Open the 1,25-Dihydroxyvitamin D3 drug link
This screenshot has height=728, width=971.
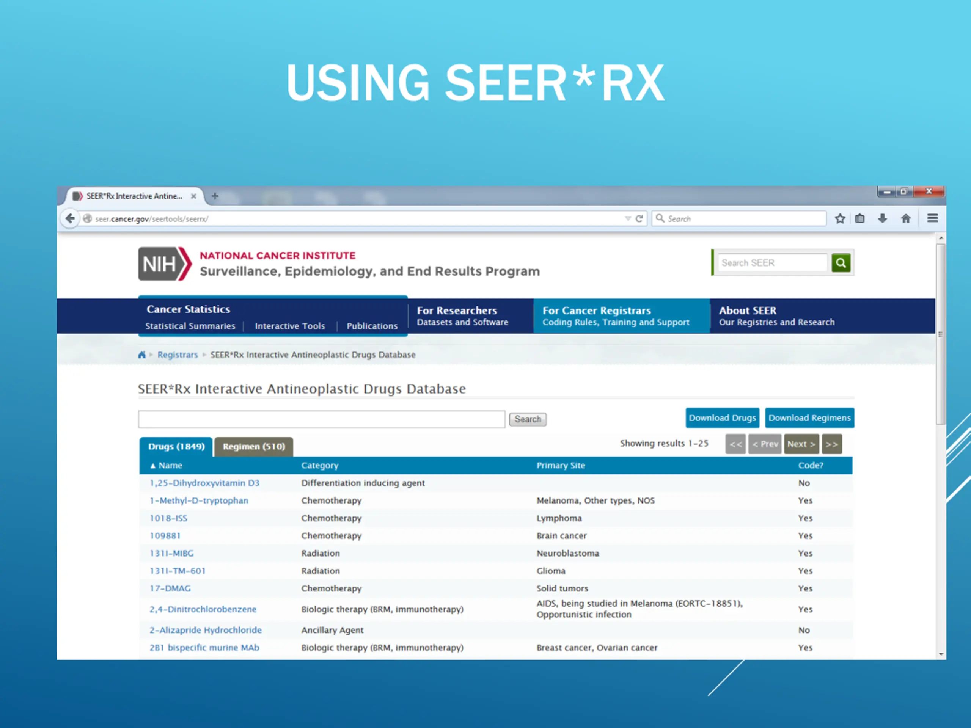tap(204, 483)
